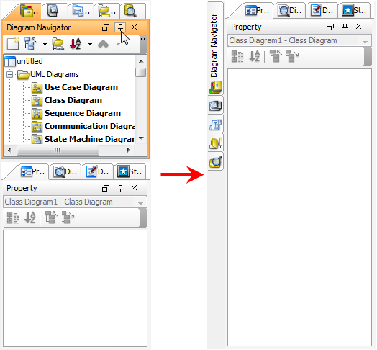
Task: Close the lower left Property pane
Action: [134, 188]
